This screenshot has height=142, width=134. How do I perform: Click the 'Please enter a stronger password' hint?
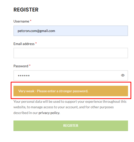pyautogui.click(x=63, y=91)
